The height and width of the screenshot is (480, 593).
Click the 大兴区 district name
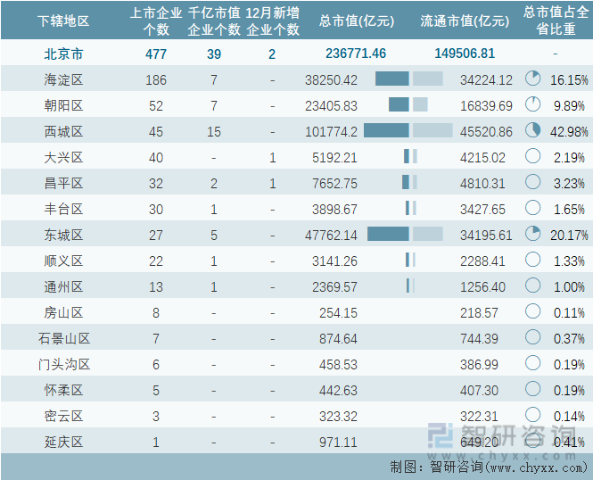click(63, 157)
